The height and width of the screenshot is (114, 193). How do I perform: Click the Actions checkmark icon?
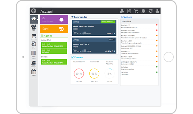click(x=122, y=17)
